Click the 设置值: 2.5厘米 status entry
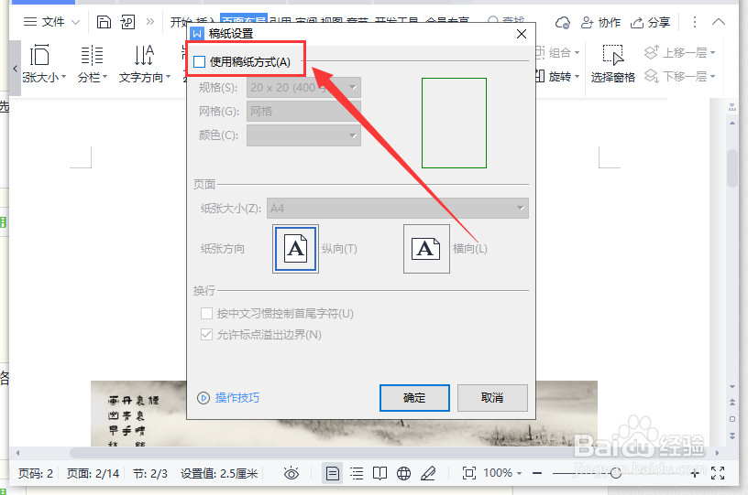The image size is (748, 495). click(x=219, y=474)
